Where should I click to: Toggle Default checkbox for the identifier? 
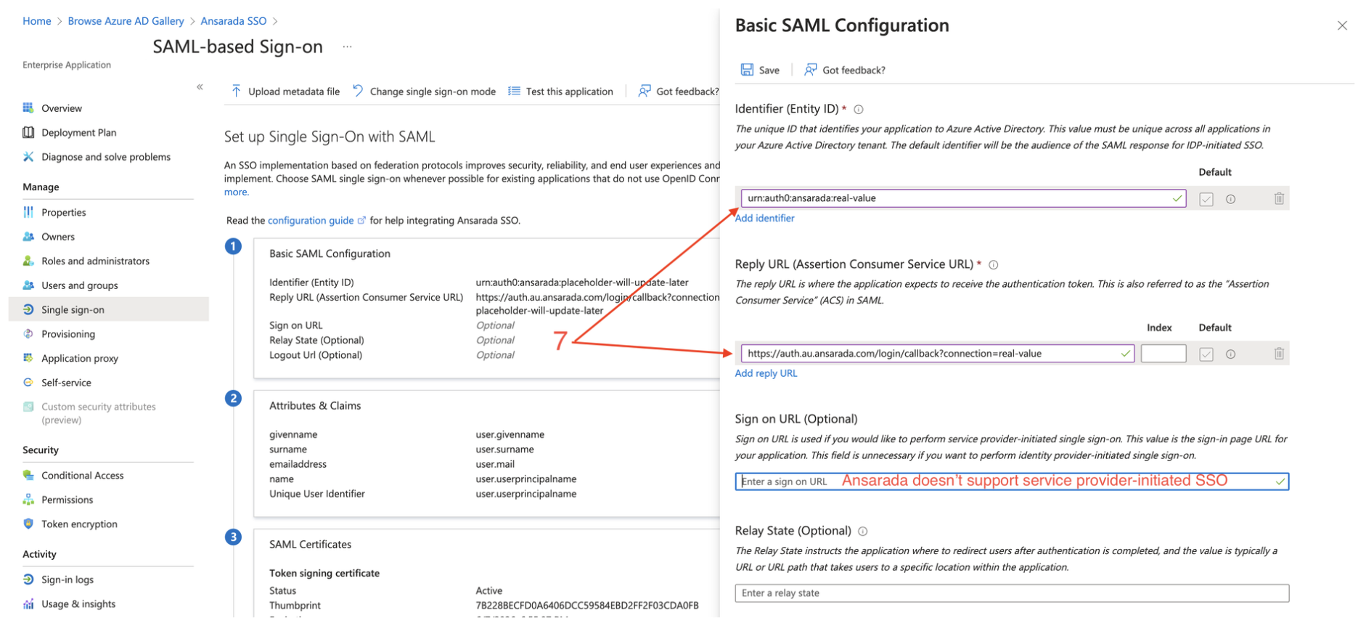tap(1206, 199)
